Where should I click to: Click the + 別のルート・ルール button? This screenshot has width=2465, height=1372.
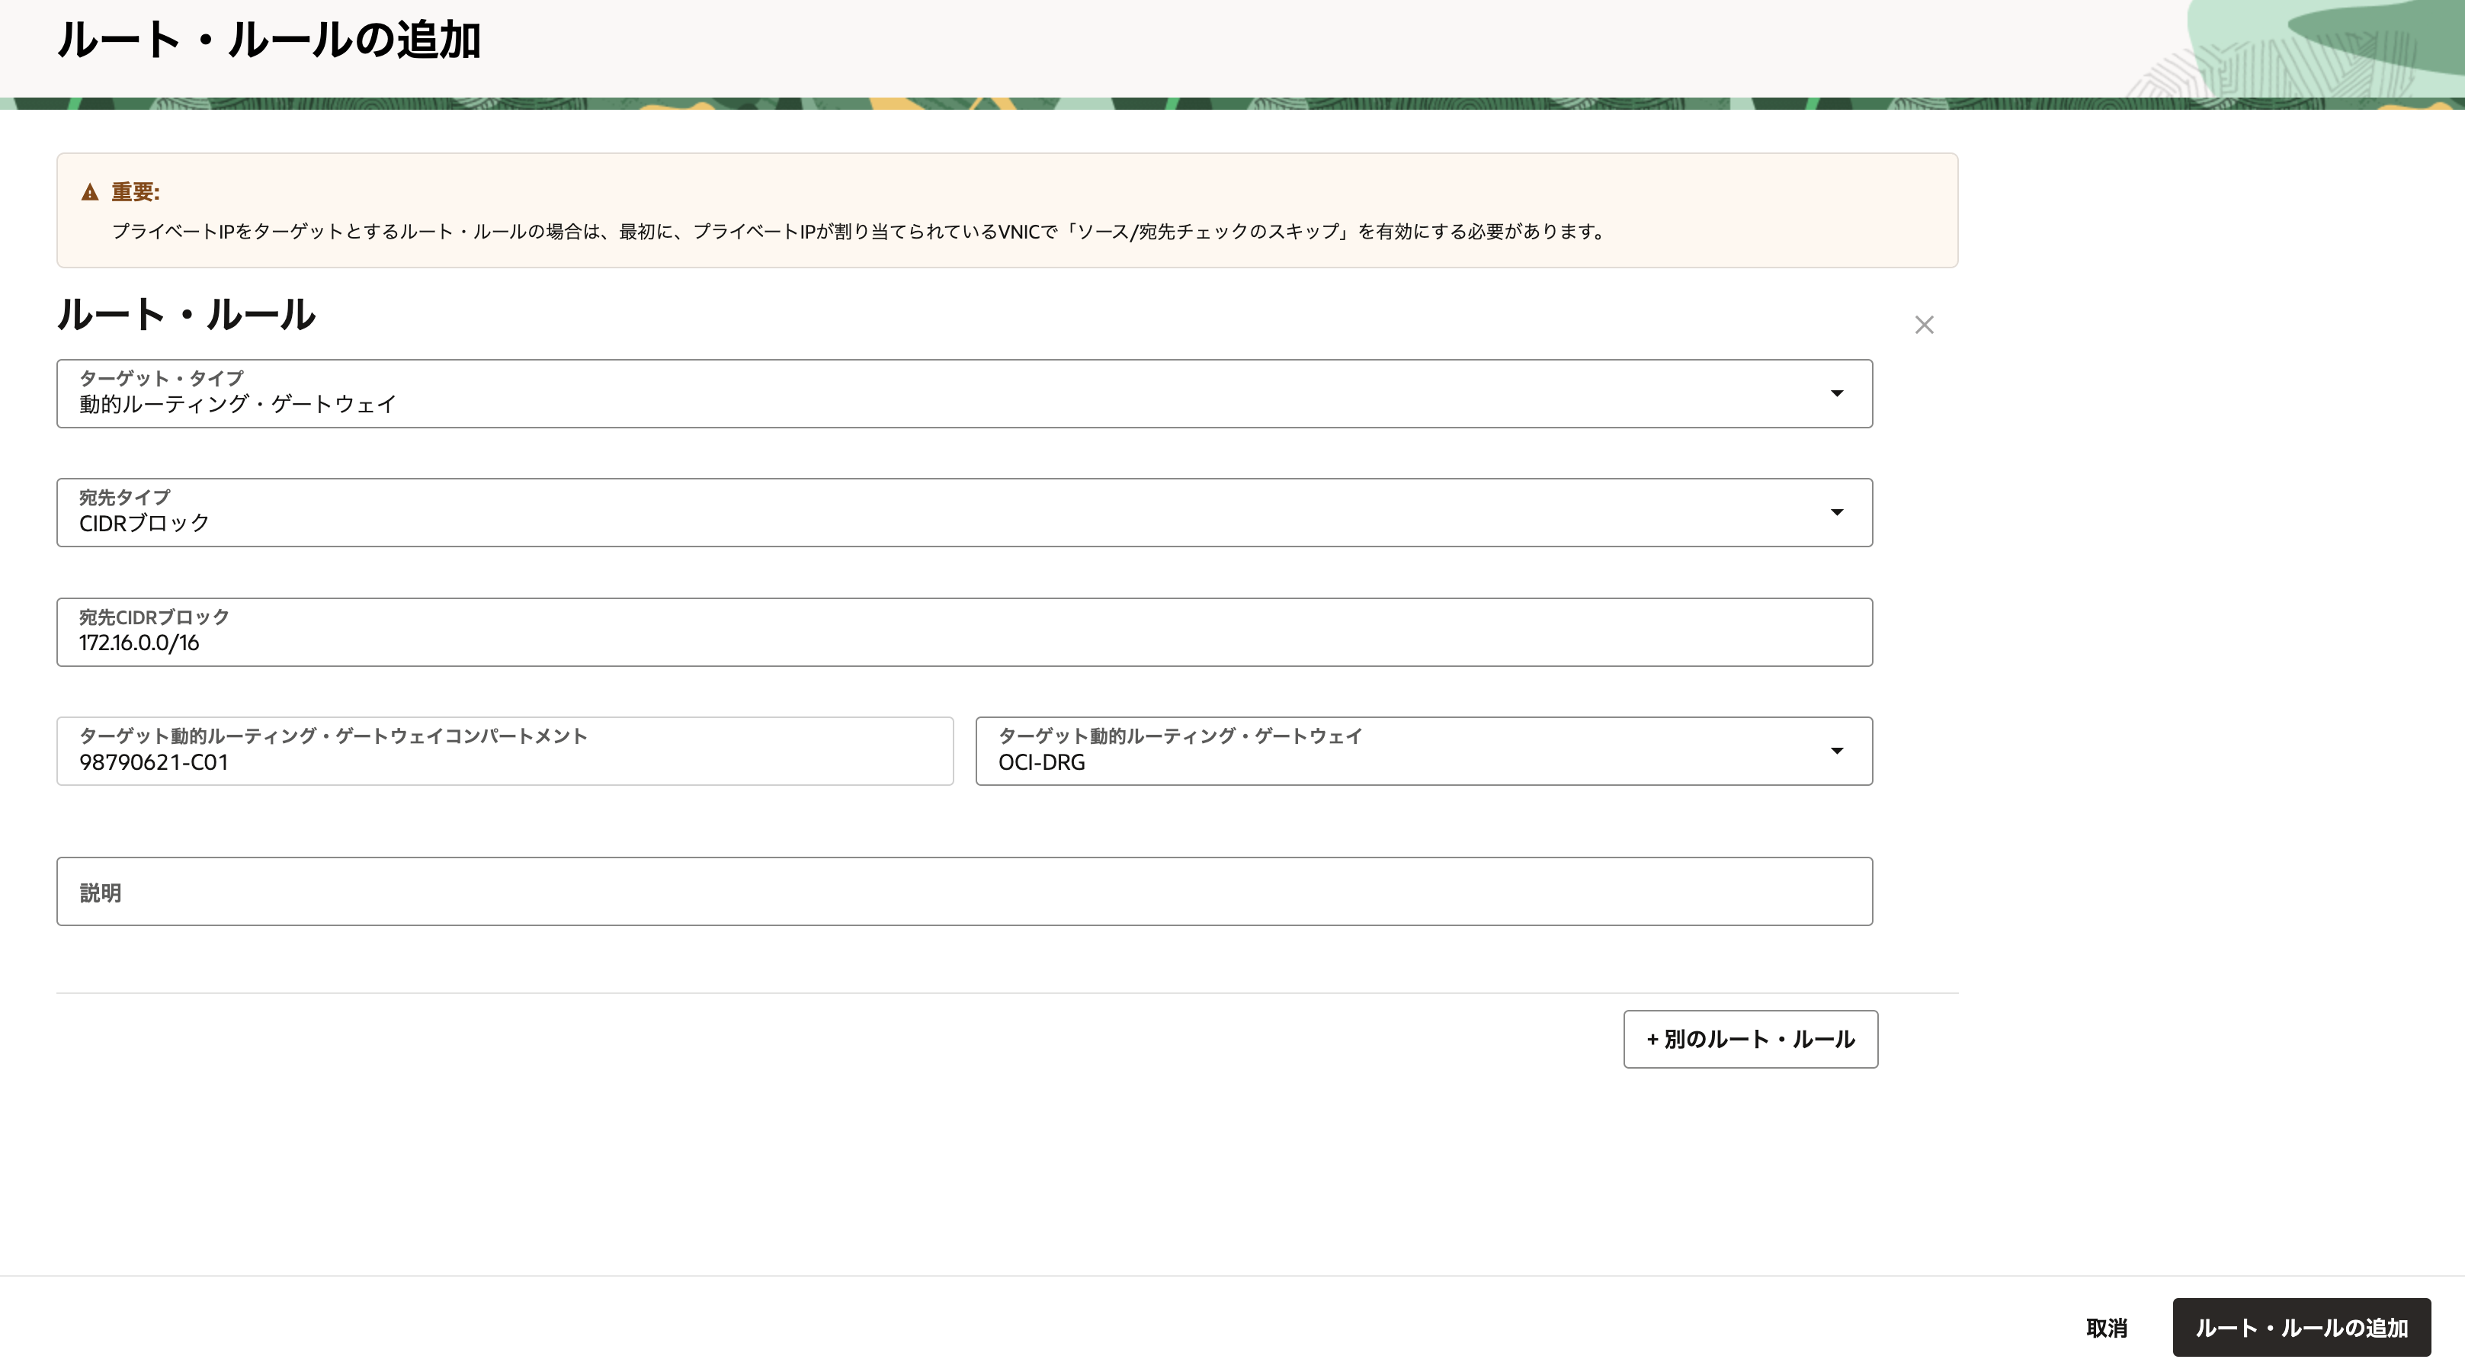[1750, 1039]
